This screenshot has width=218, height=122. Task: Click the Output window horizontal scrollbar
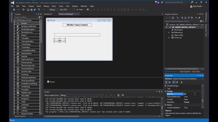102,116
